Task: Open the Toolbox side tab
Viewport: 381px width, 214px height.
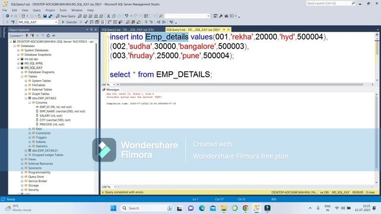Action: click(4, 32)
